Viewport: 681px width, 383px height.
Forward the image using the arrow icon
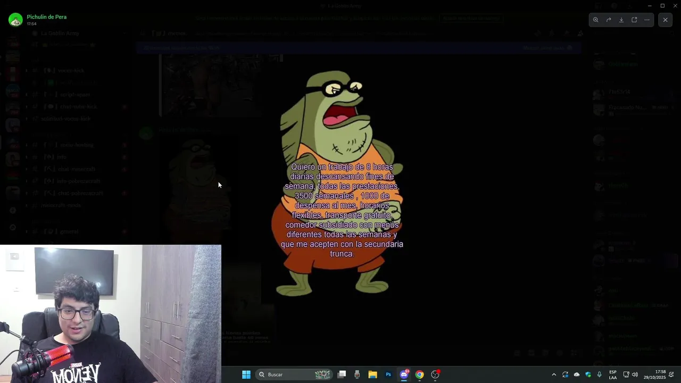[609, 20]
